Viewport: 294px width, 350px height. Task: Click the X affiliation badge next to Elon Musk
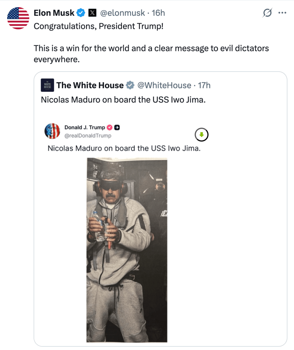[92, 13]
